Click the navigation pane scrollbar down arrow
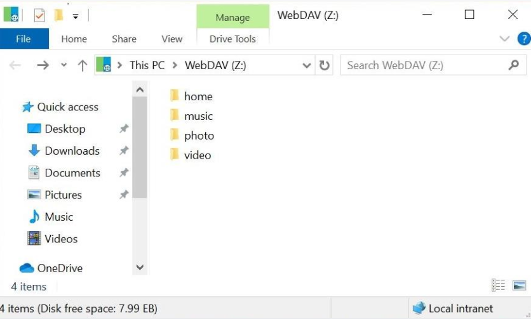Viewport: 531px width, 321px height. pos(140,267)
